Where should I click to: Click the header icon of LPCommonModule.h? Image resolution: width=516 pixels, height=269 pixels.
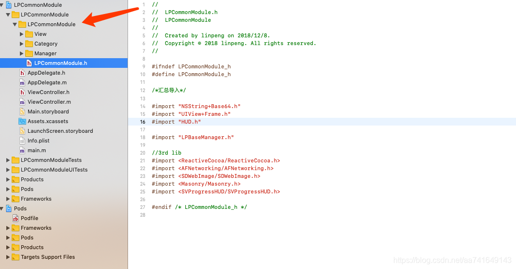29,63
